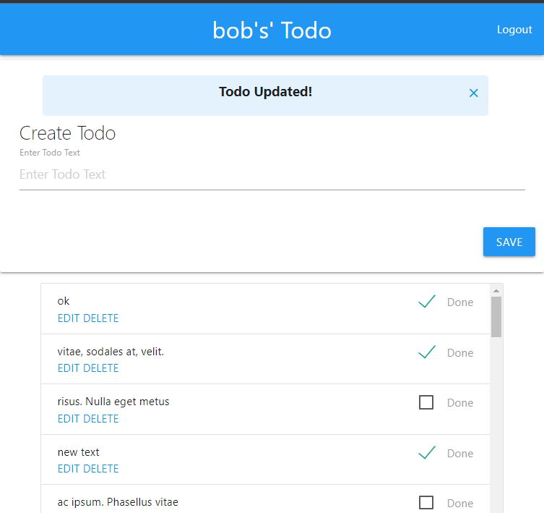This screenshot has width=544, height=513.
Task: Delete the 'ok' todo
Action: tap(101, 318)
